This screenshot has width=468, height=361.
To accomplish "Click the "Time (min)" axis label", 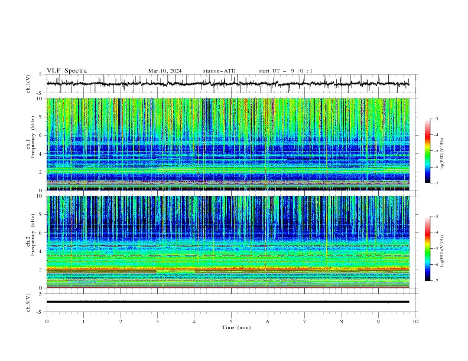I will (x=236, y=327).
